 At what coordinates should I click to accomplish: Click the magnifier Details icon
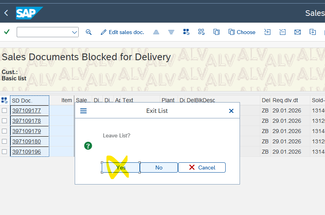(x=89, y=32)
